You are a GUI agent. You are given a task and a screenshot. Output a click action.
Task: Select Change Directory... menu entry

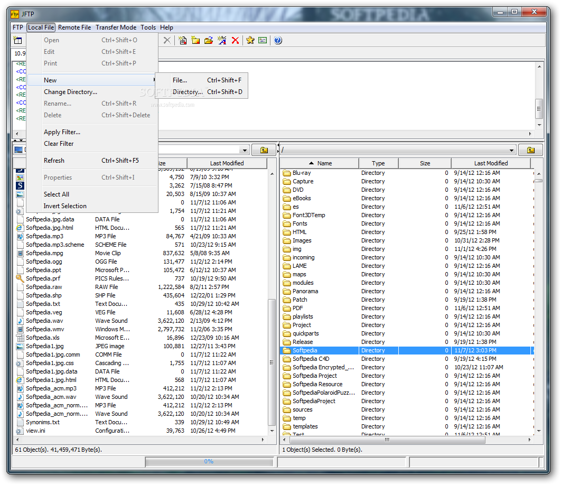[x=92, y=92]
